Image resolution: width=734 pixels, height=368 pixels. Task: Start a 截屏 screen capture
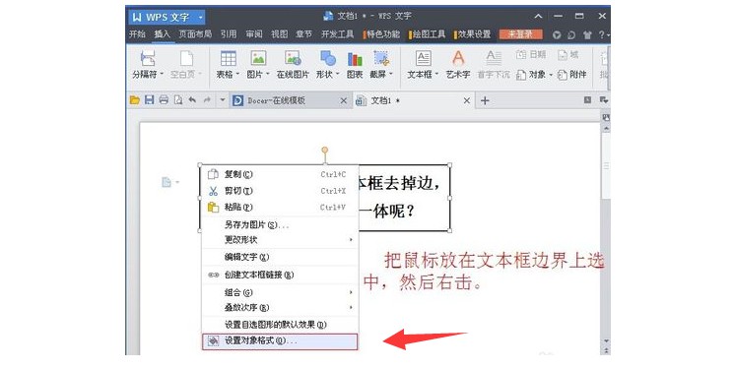coord(381,64)
